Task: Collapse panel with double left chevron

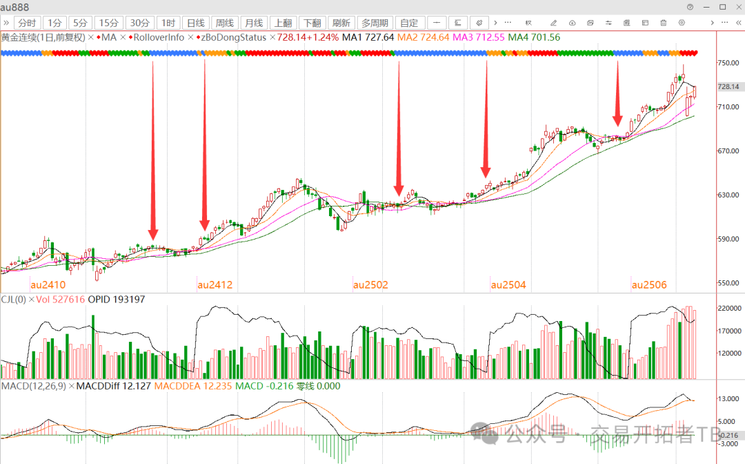Action: coord(739,23)
